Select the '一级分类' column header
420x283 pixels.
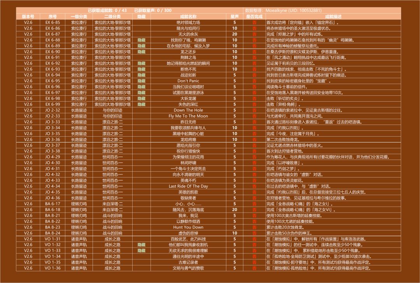[79, 17]
